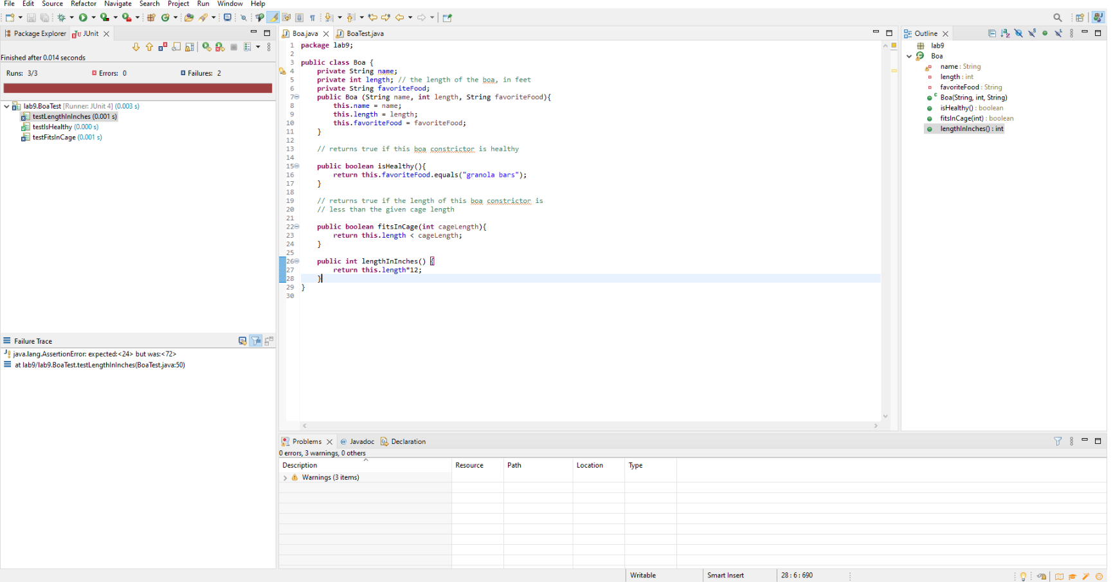The width and height of the screenshot is (1113, 582).
Task: Click the New file toolbar icon
Action: point(10,17)
